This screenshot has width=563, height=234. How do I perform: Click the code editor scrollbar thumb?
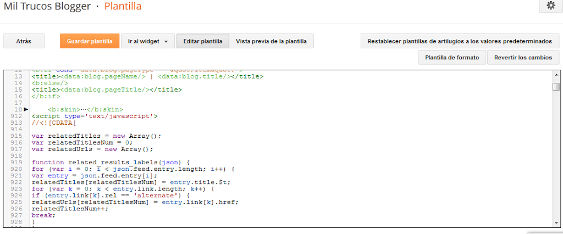[x=556, y=86]
